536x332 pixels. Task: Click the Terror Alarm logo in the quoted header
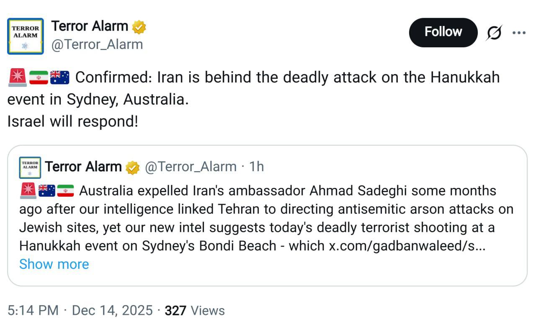(x=29, y=167)
